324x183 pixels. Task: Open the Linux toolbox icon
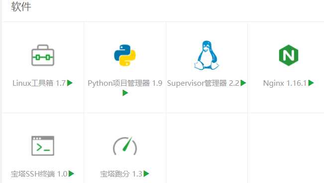(x=43, y=55)
